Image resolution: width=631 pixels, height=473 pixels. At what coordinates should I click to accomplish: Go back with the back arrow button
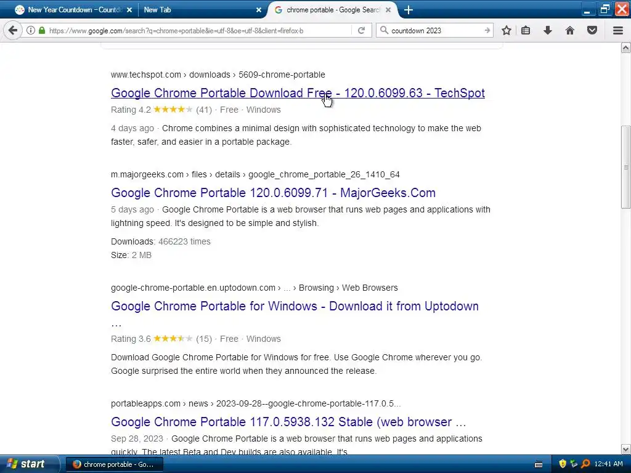coord(12,30)
